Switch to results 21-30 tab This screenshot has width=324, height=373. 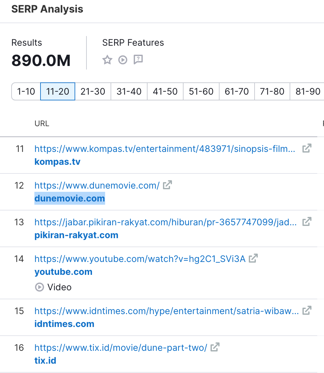(x=93, y=91)
